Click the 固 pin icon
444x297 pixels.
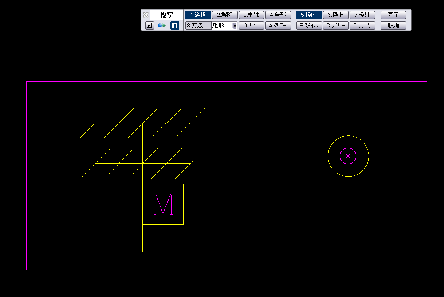(x=149, y=26)
